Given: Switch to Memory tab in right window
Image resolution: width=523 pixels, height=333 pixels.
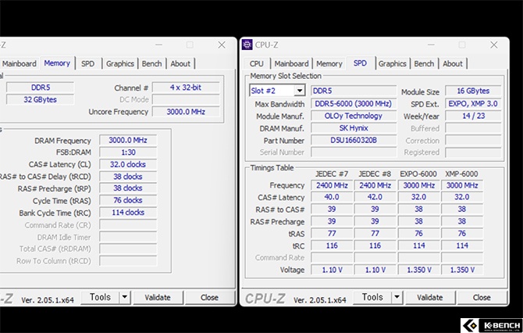Looking at the screenshot, I should pos(329,63).
